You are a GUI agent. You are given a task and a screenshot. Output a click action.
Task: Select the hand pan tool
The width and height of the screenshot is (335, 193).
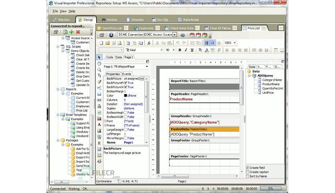[99, 63]
